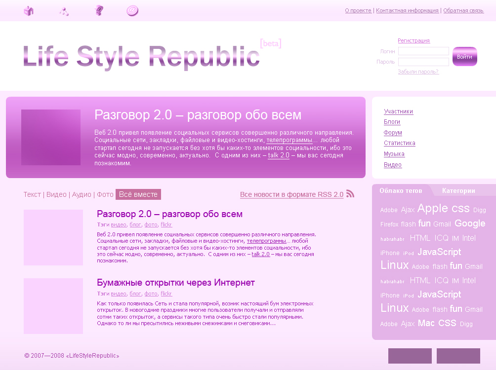Viewport: 496px width, 370px height.
Task: Click the RSS feed icon
Action: pos(350,194)
